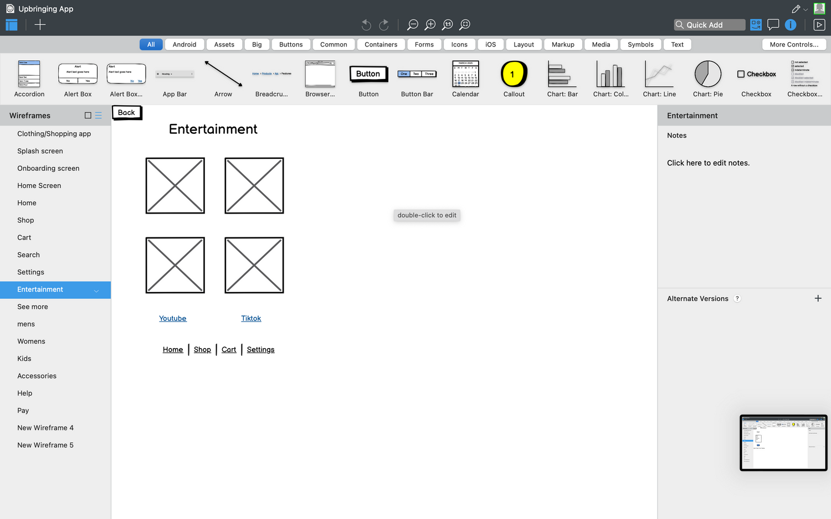Undo the last action
Image resolution: width=831 pixels, height=519 pixels.
366,24
